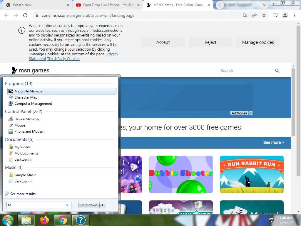Click the MSN Games search field
Screen dimensions: 301x226
247,71
